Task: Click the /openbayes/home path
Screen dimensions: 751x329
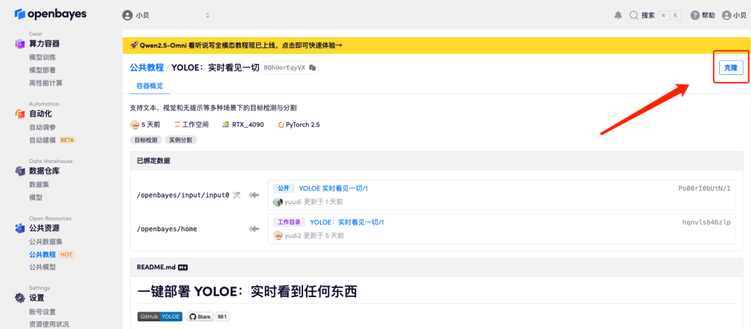Action: click(167, 228)
